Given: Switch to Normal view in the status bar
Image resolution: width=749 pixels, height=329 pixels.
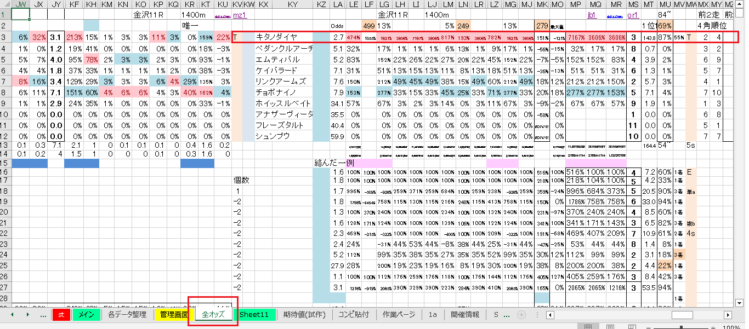Looking at the screenshot, I should point(588,327).
